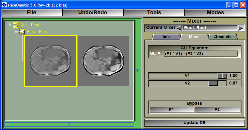Click the V2 slider handle

pyautogui.click(x=213, y=83)
